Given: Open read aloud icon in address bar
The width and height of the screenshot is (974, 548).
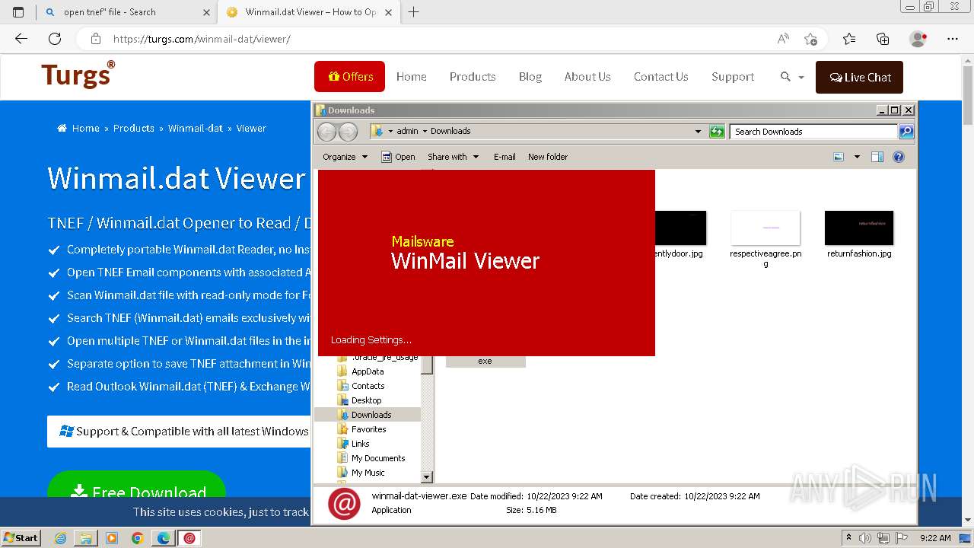Looking at the screenshot, I should click(x=783, y=39).
